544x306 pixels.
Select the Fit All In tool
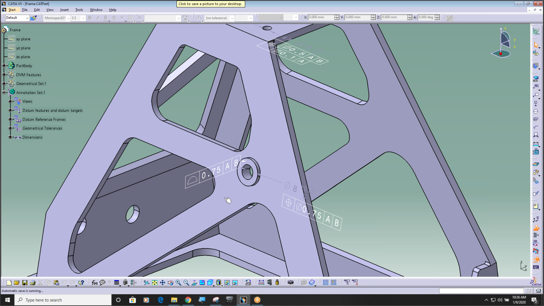click(x=155, y=282)
